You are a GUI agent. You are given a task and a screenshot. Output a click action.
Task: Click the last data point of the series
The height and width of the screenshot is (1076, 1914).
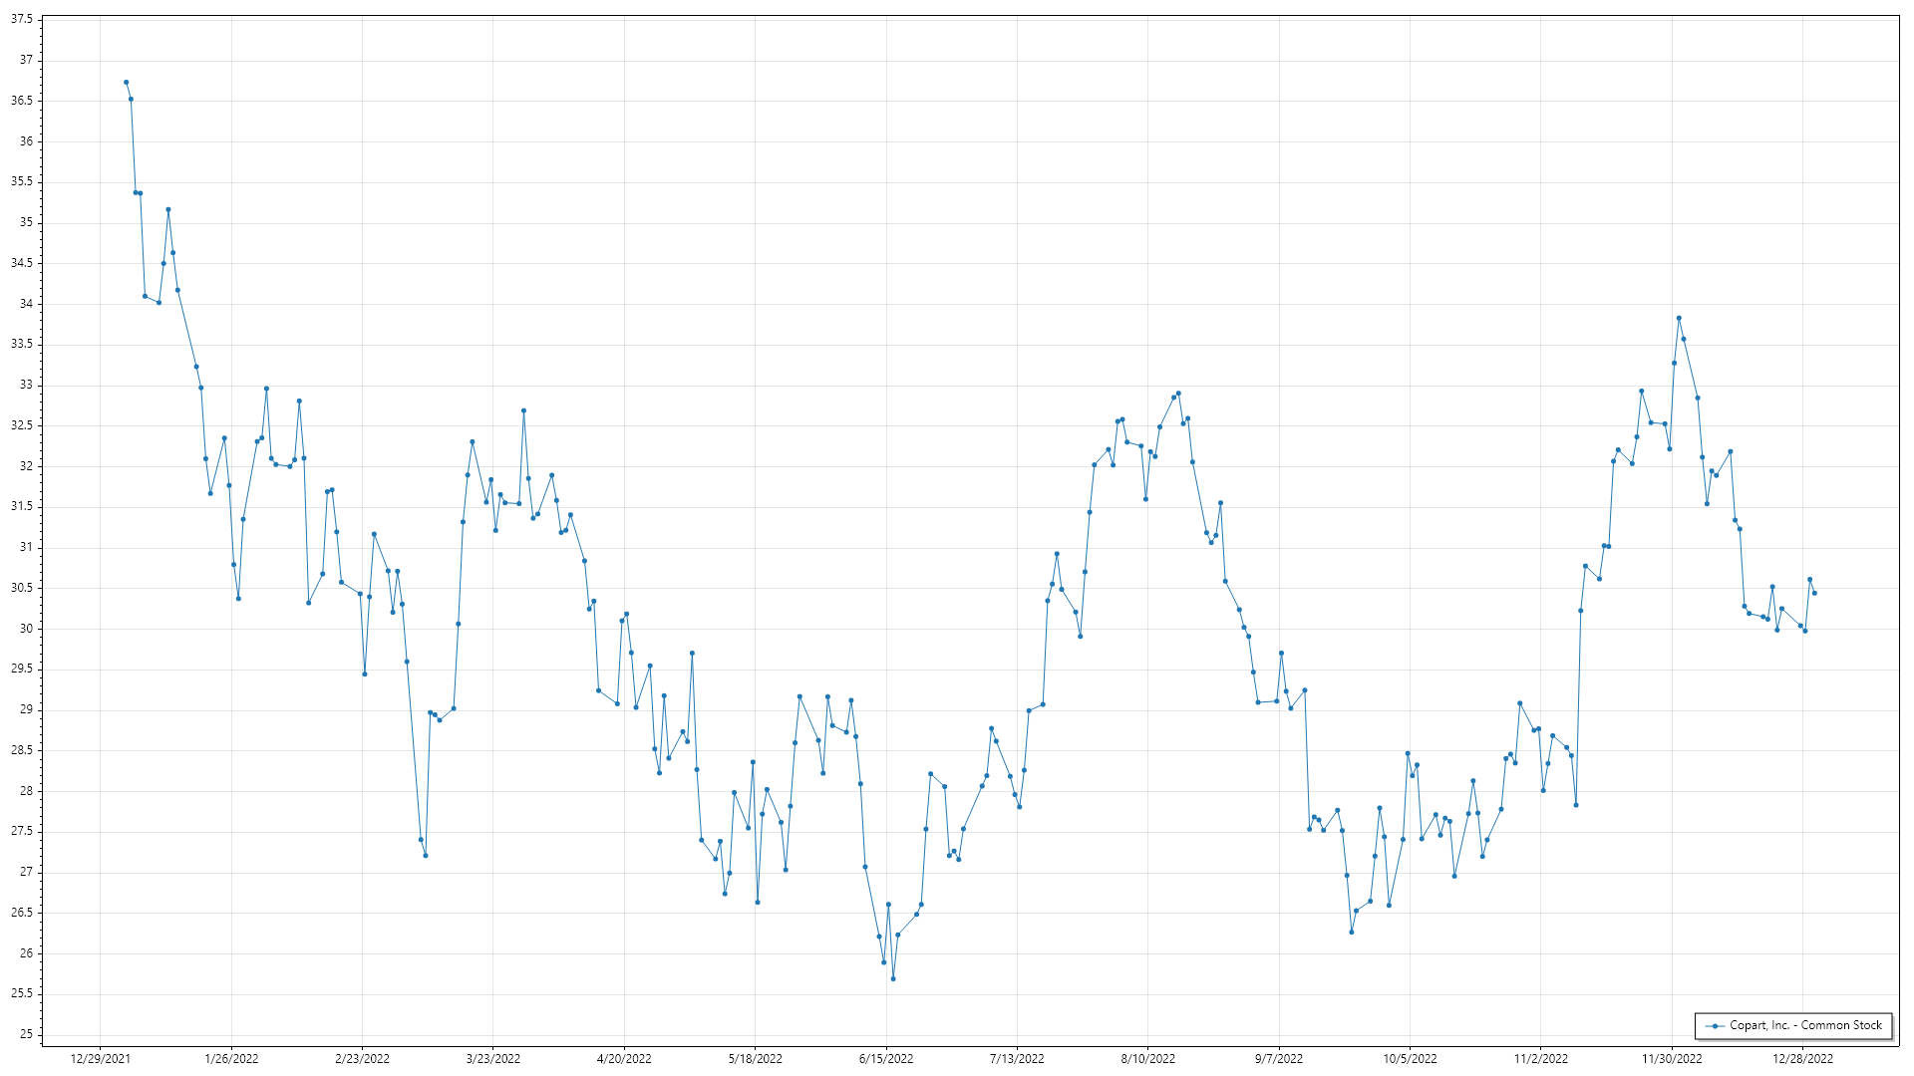click(1814, 594)
